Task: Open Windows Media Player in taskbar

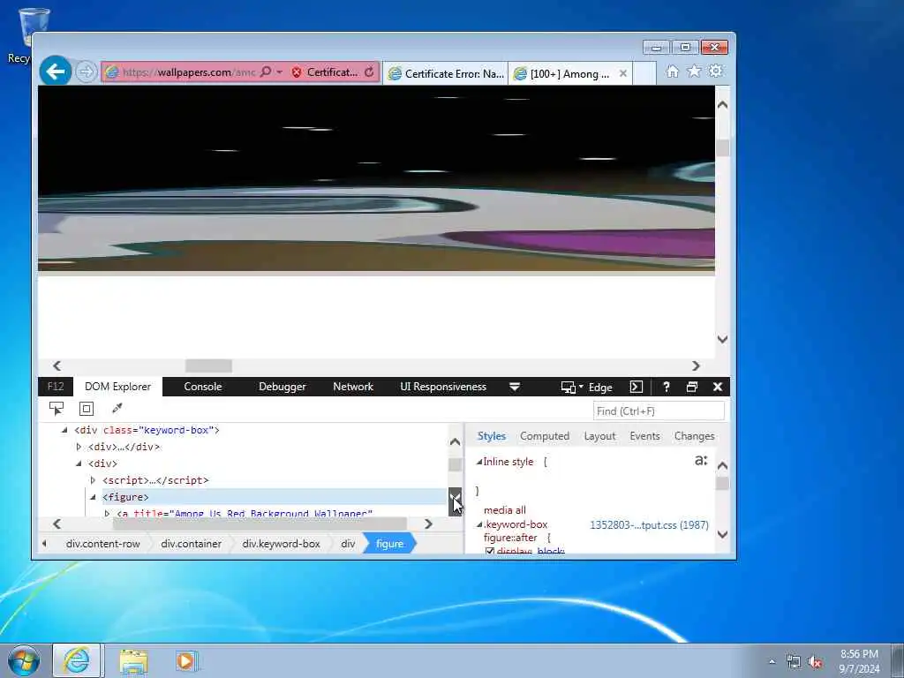Action: pyautogui.click(x=185, y=661)
